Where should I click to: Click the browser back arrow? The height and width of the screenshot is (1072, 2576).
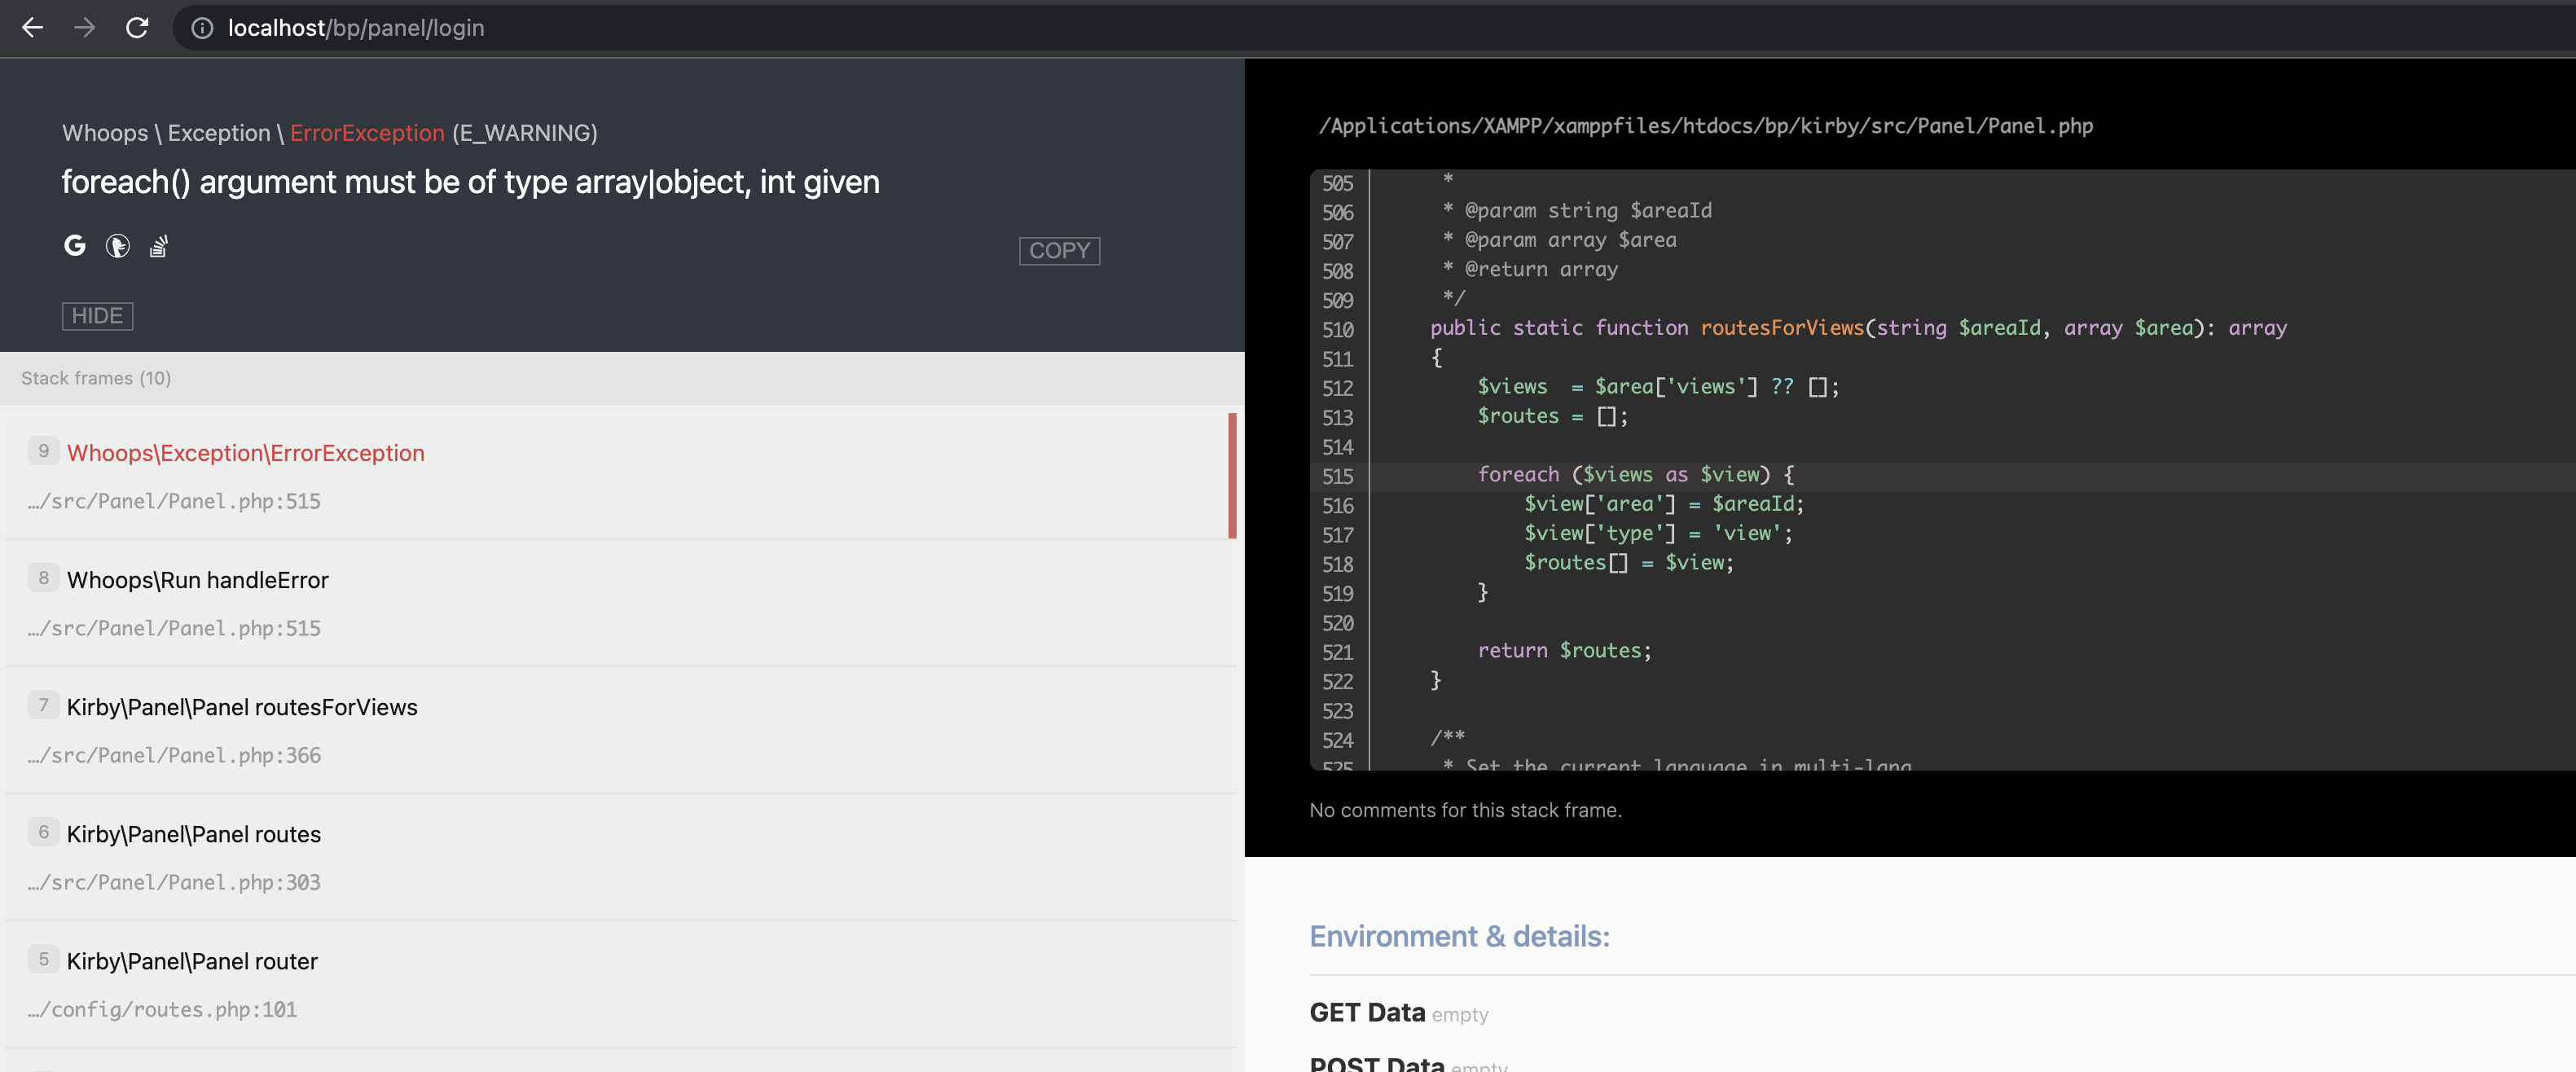click(x=32, y=28)
